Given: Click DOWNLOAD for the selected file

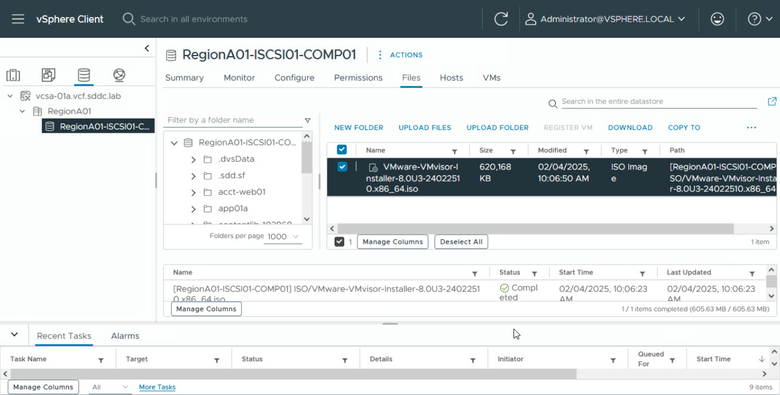Looking at the screenshot, I should (630, 128).
